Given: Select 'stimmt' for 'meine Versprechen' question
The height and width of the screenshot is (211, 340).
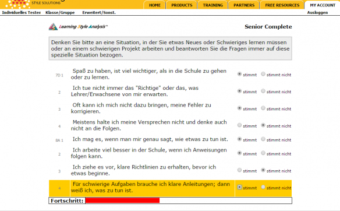Looking at the screenshot, I should [x=239, y=125].
